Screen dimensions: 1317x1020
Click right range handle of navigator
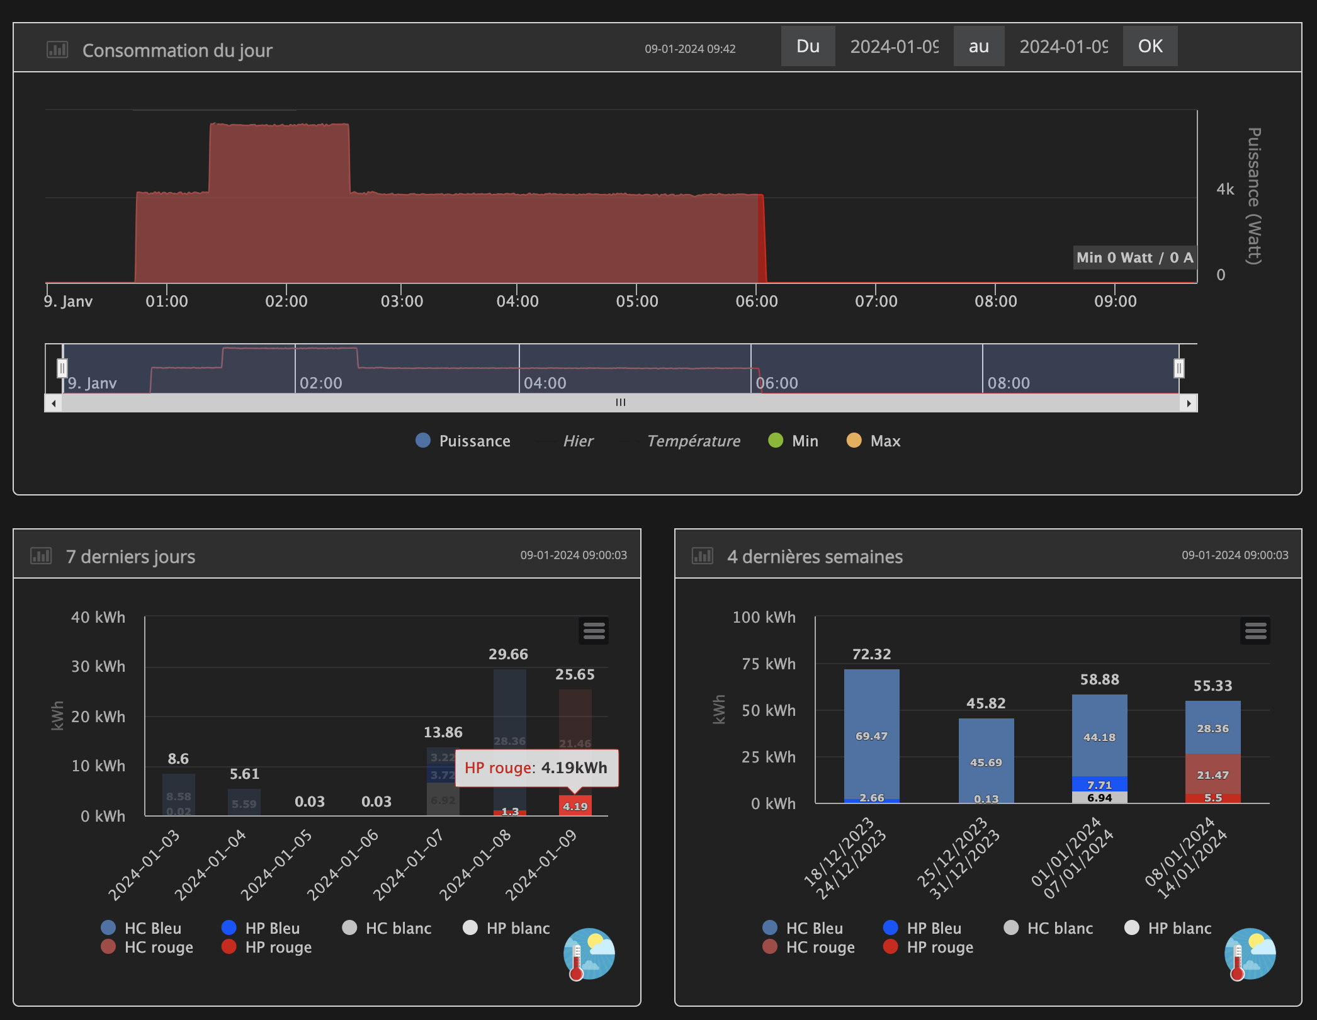click(x=1179, y=368)
